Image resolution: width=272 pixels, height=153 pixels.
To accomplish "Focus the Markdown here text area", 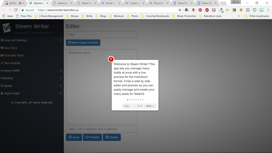I will pyautogui.click(x=102, y=87).
